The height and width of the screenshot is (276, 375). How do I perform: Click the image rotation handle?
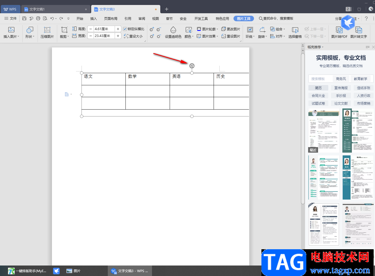pos(192,66)
